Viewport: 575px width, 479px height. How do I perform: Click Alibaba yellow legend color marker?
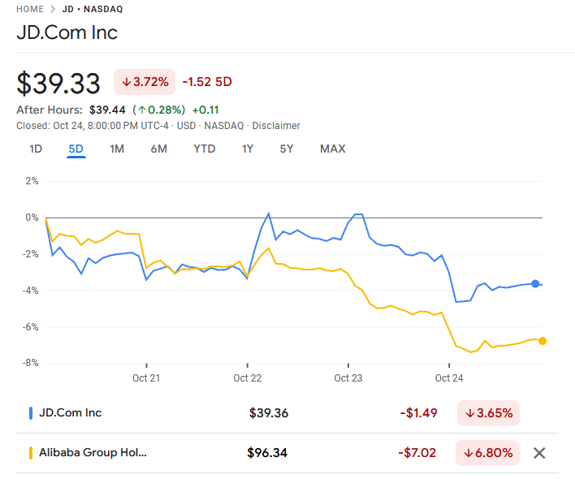31,453
